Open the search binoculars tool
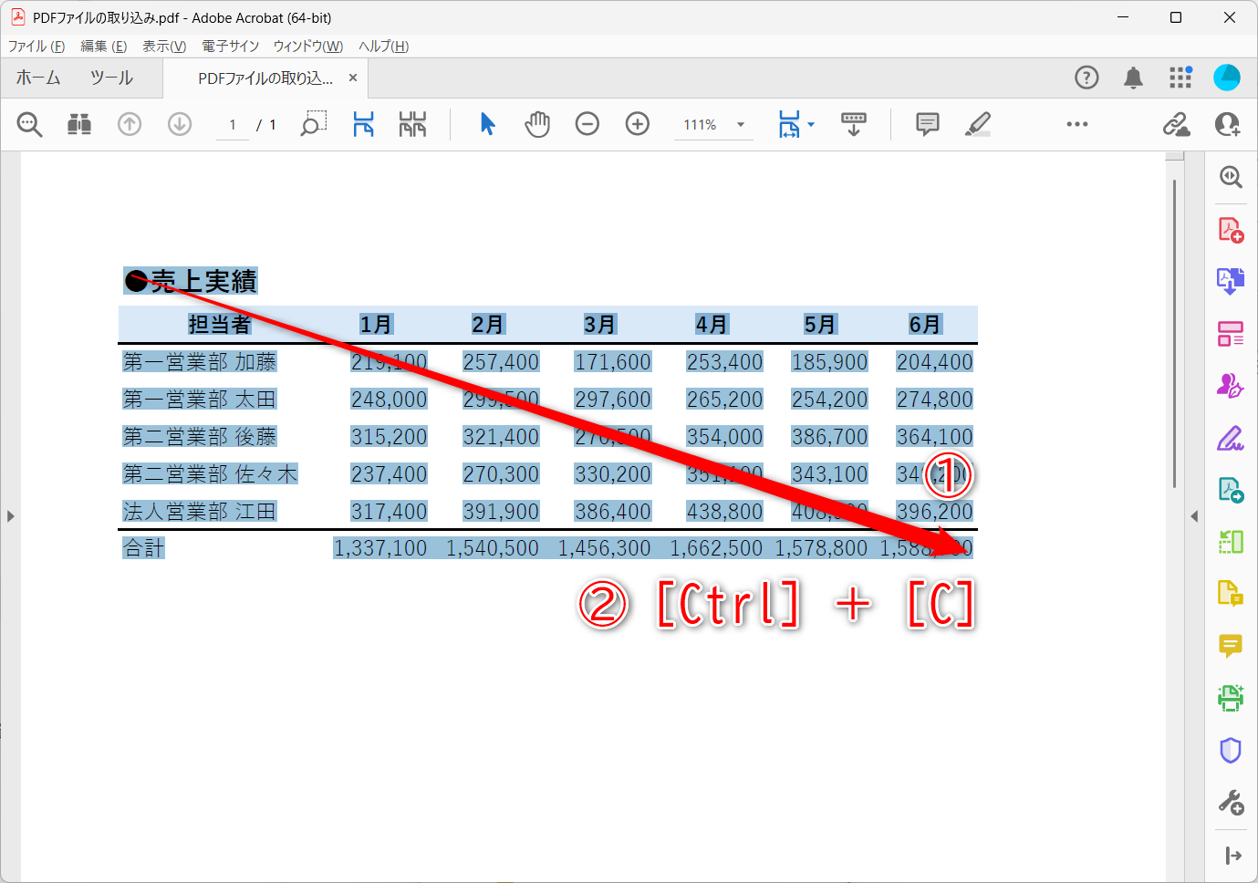This screenshot has height=883, width=1258. [x=79, y=124]
